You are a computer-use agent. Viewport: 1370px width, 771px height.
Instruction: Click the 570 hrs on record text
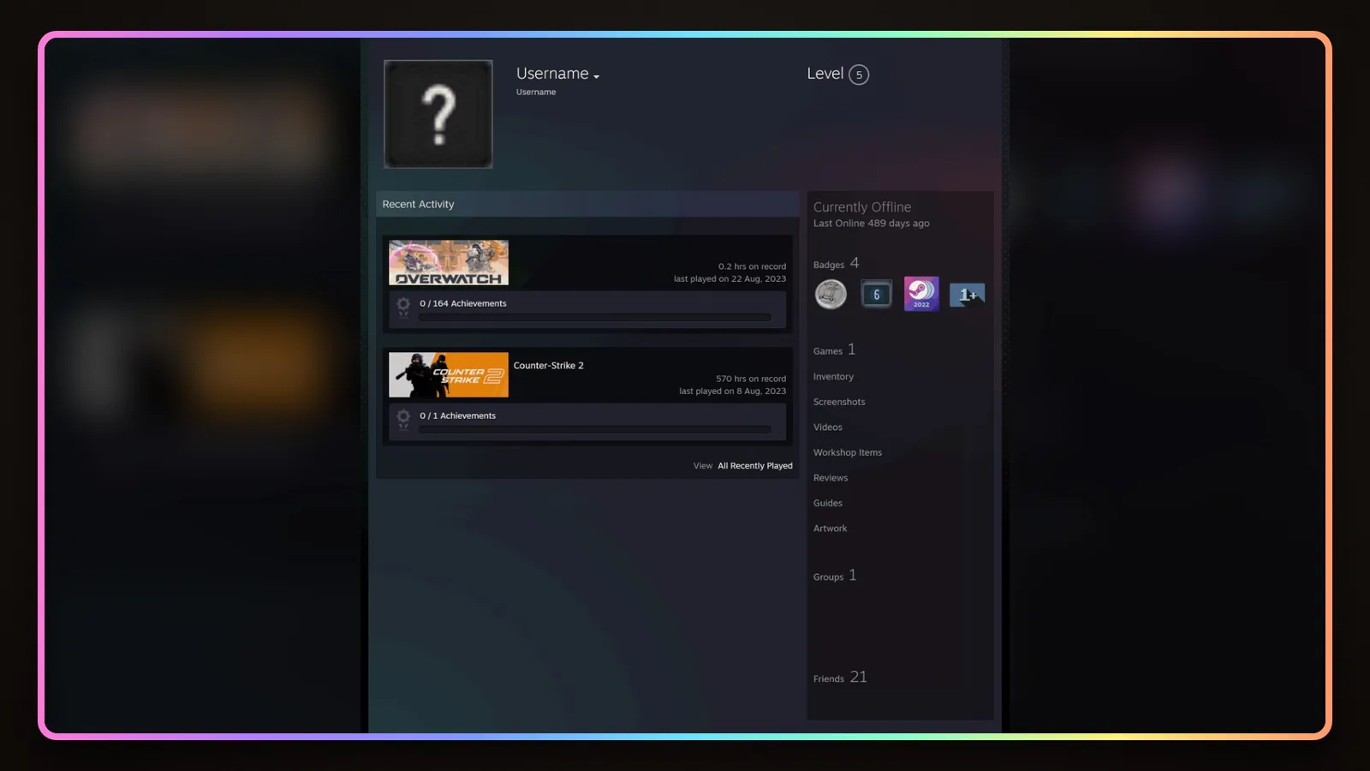[751, 379]
